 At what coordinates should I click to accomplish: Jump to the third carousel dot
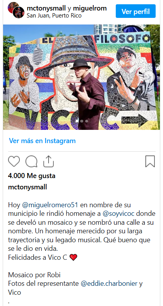pyautogui.click(x=86, y=121)
